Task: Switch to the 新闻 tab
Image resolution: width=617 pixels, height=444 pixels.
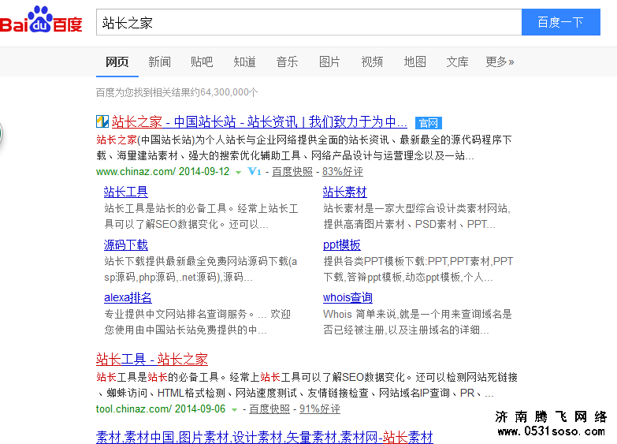Action: (159, 62)
